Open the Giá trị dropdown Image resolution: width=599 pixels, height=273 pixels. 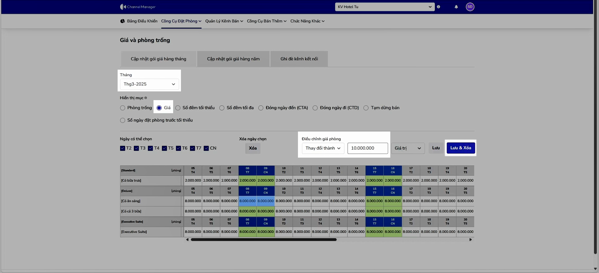(x=408, y=148)
